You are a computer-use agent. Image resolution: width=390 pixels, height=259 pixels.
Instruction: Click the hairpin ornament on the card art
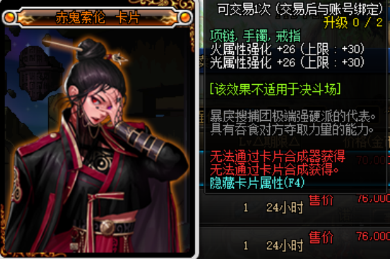117,58
